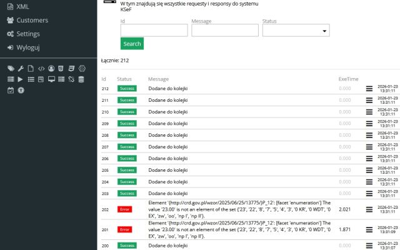Open hamburger menu for row 212

tap(369, 89)
